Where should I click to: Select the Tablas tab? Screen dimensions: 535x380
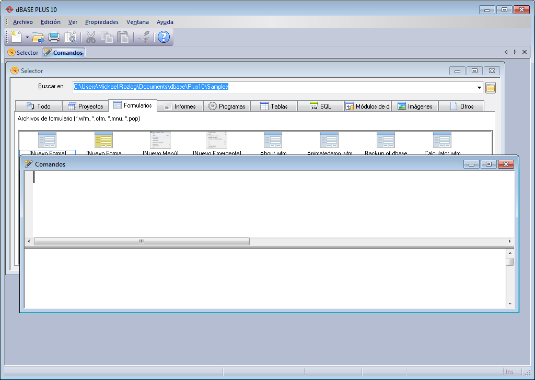click(274, 106)
